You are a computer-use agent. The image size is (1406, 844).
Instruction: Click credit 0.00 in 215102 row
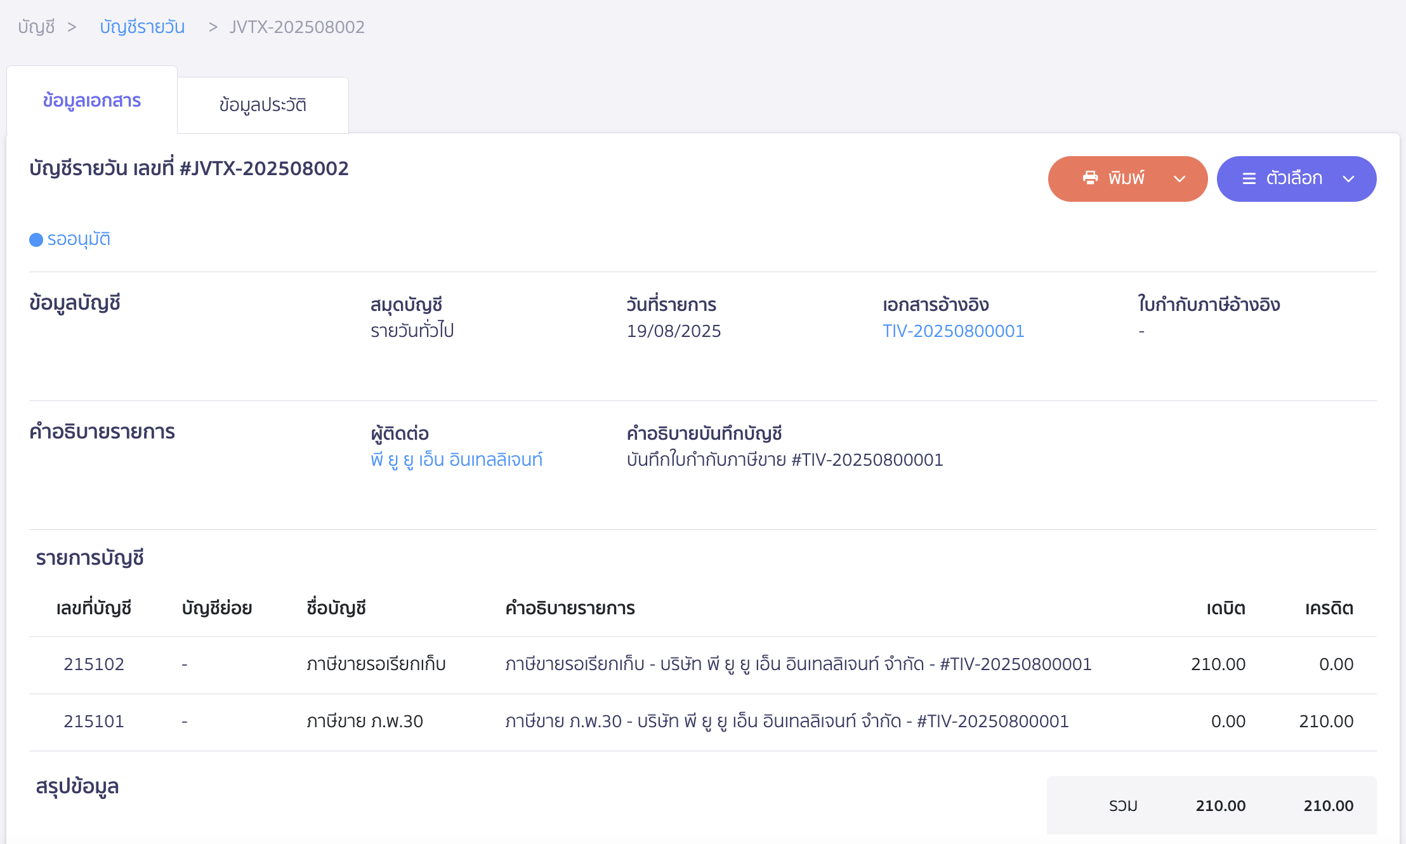pos(1336,664)
